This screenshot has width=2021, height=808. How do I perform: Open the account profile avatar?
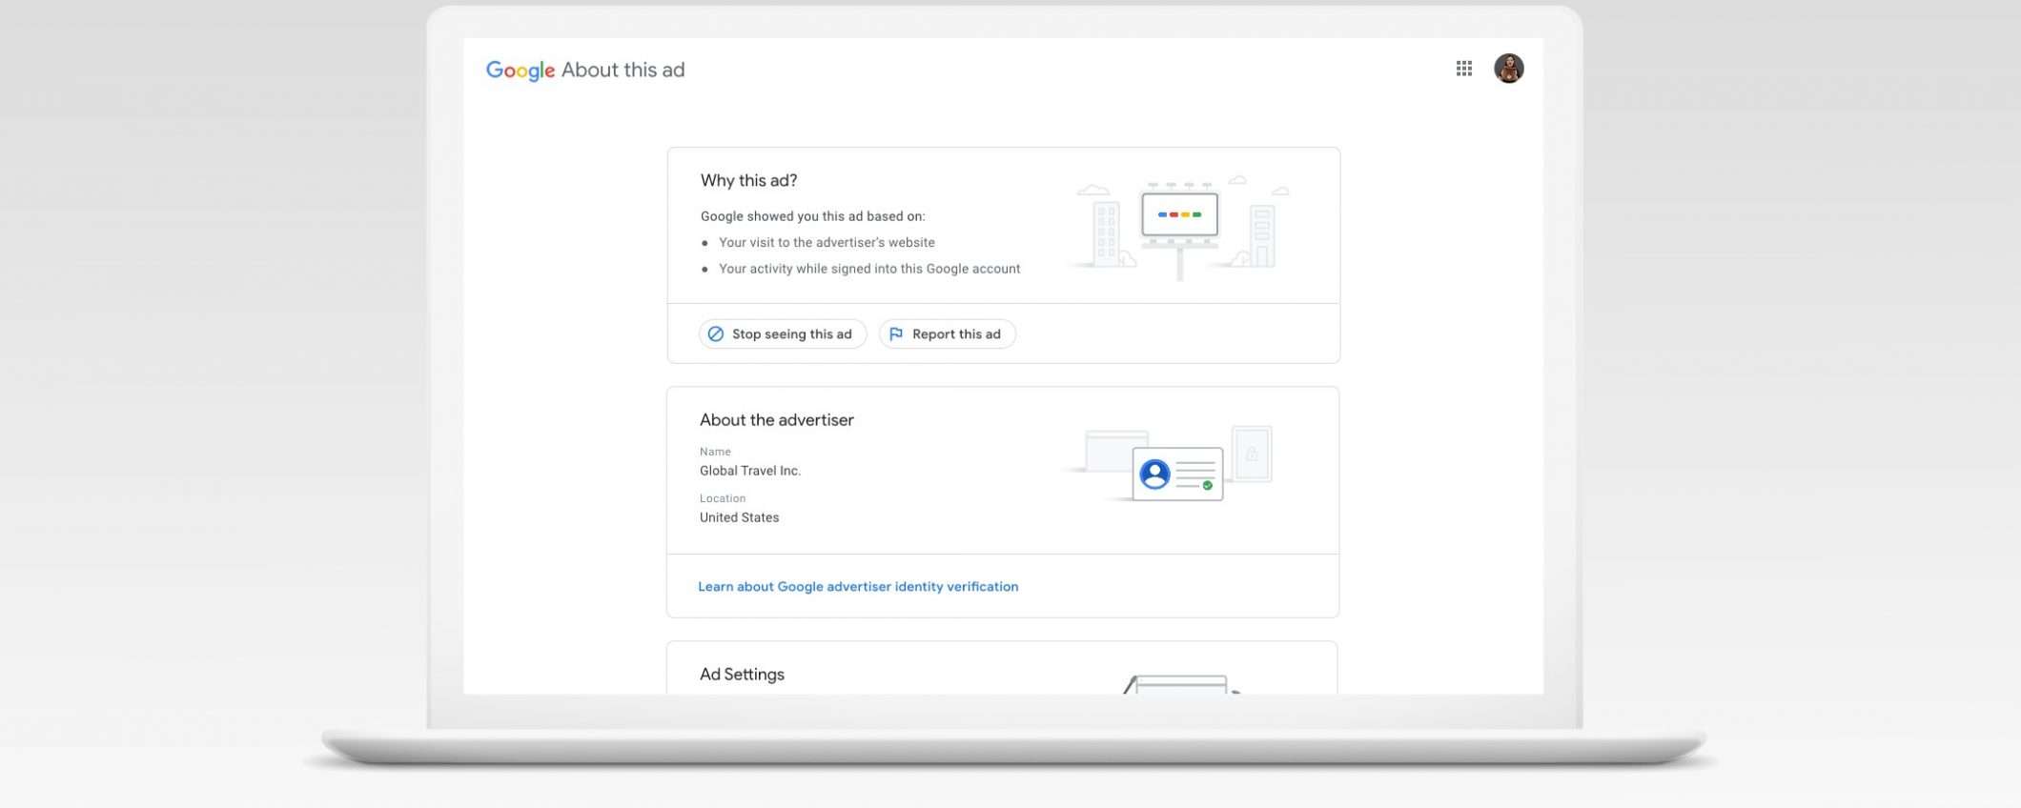pyautogui.click(x=1508, y=69)
